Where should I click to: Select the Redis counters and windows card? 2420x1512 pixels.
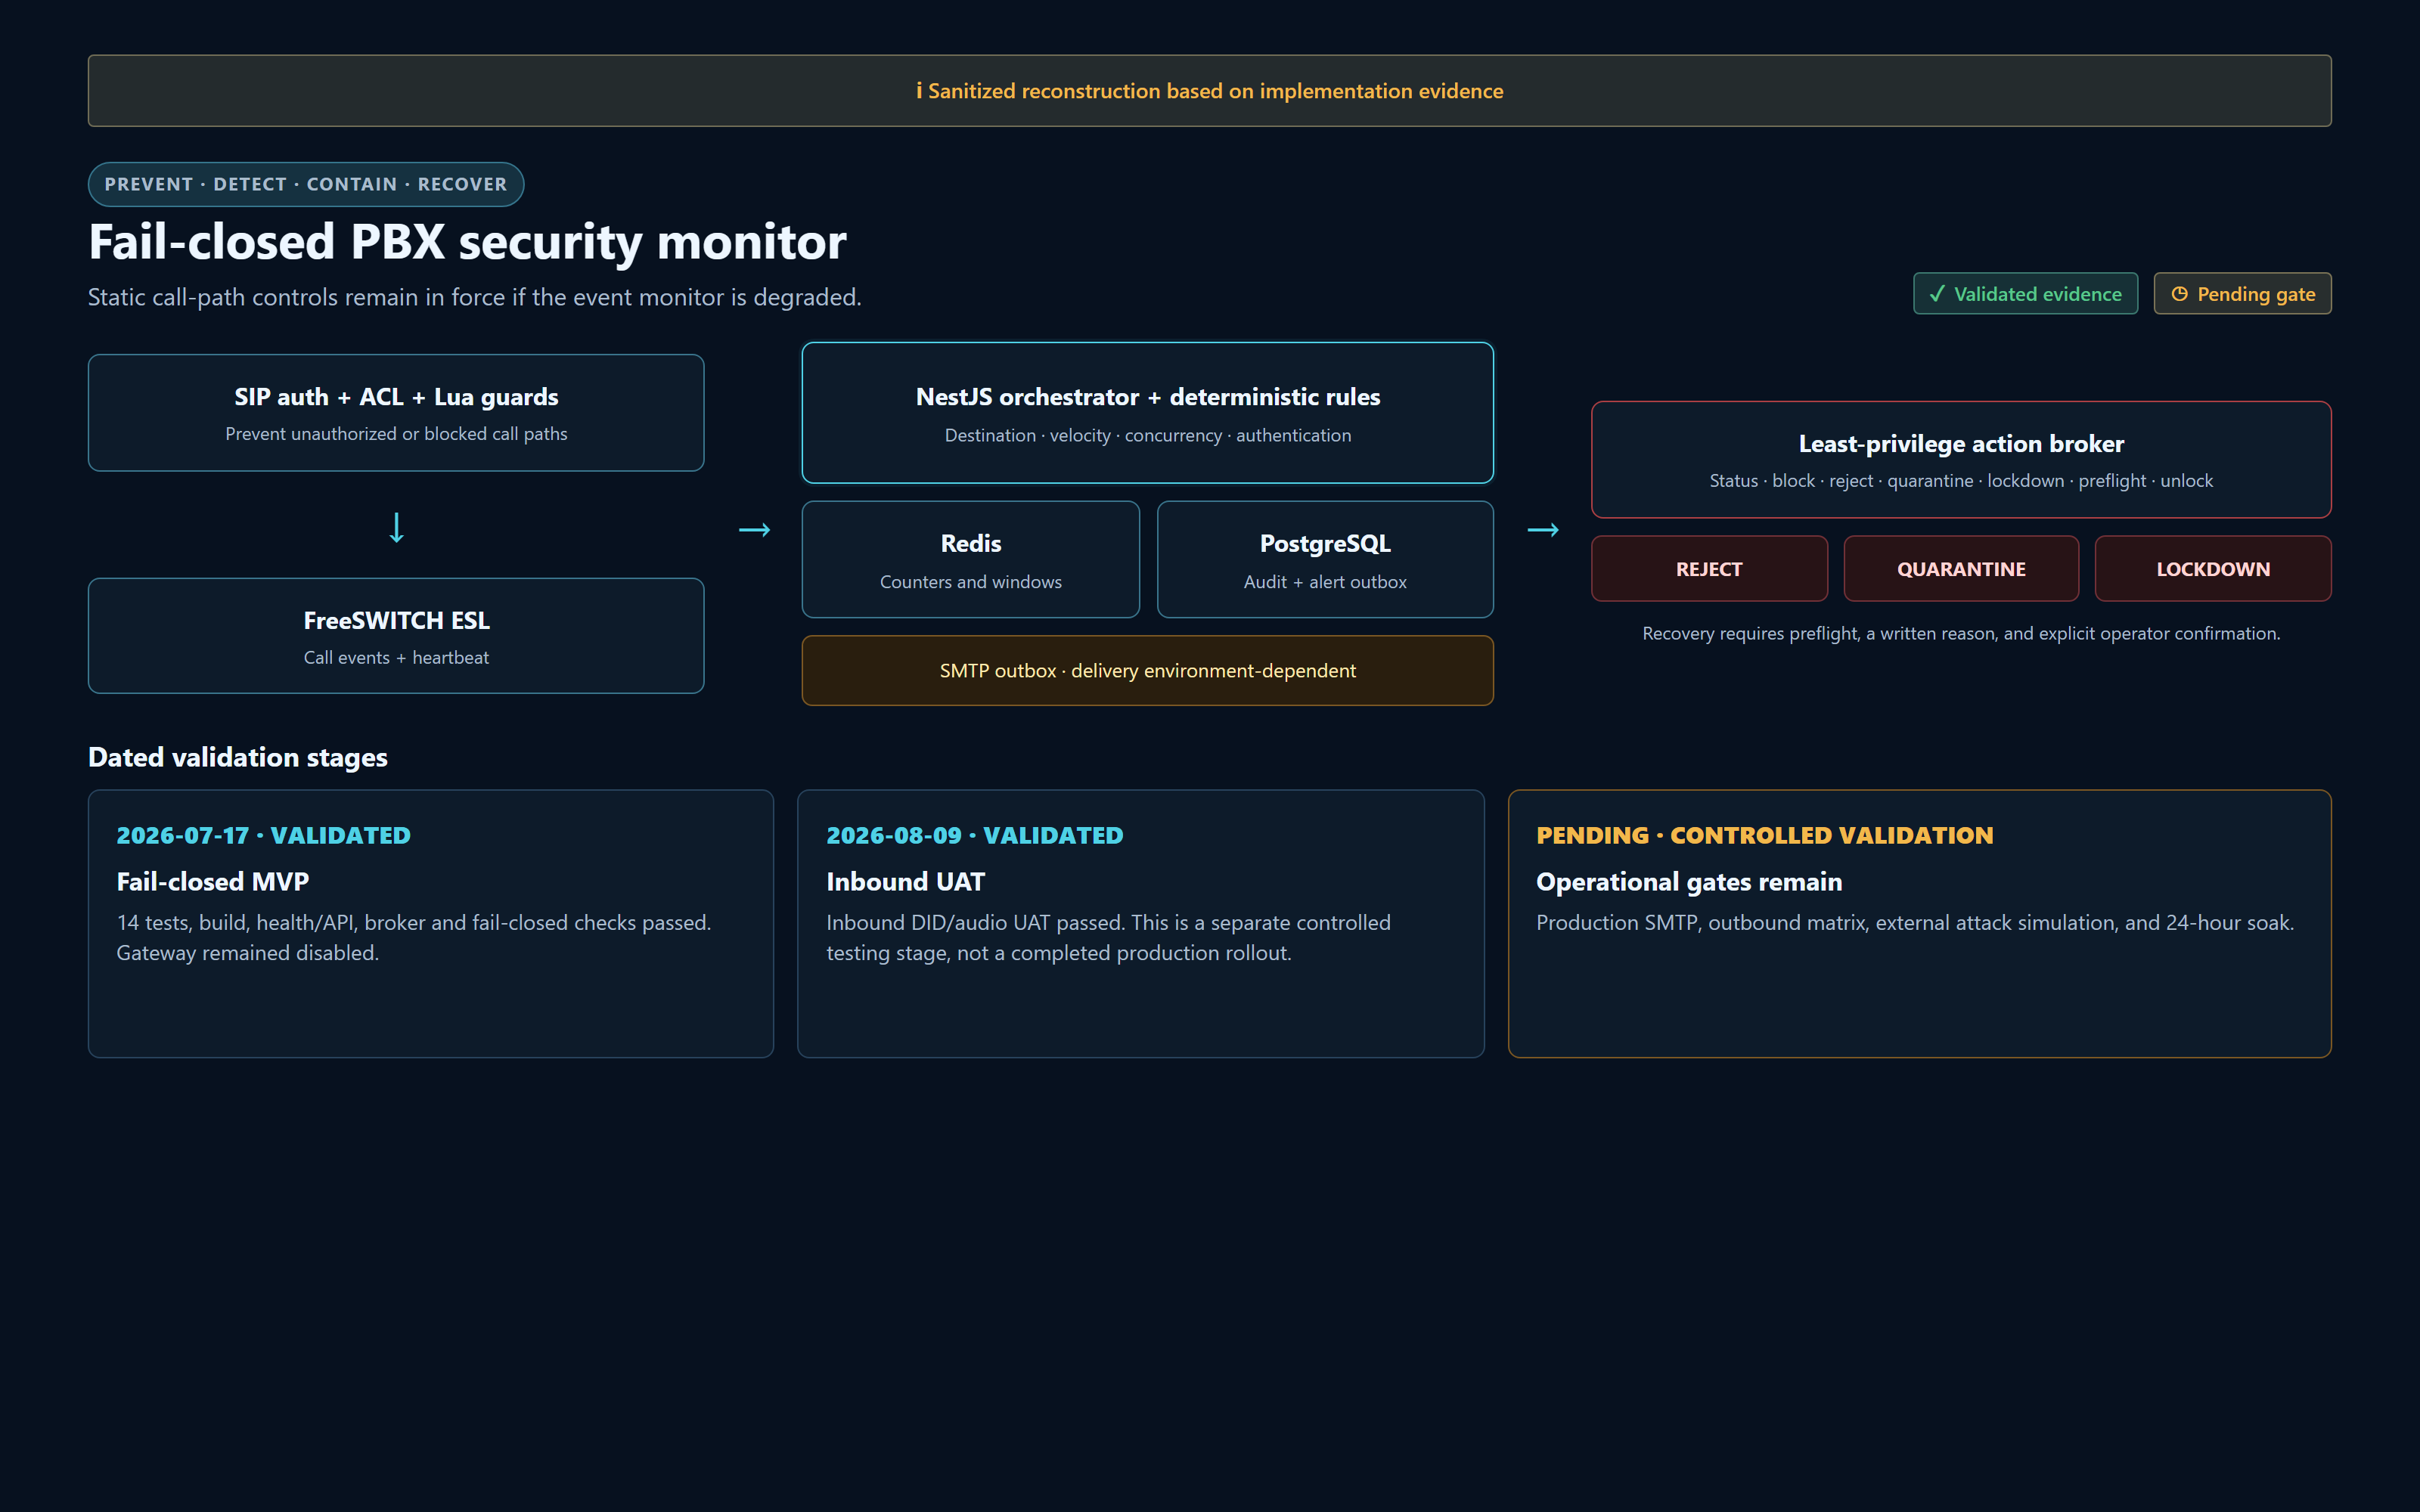971,560
